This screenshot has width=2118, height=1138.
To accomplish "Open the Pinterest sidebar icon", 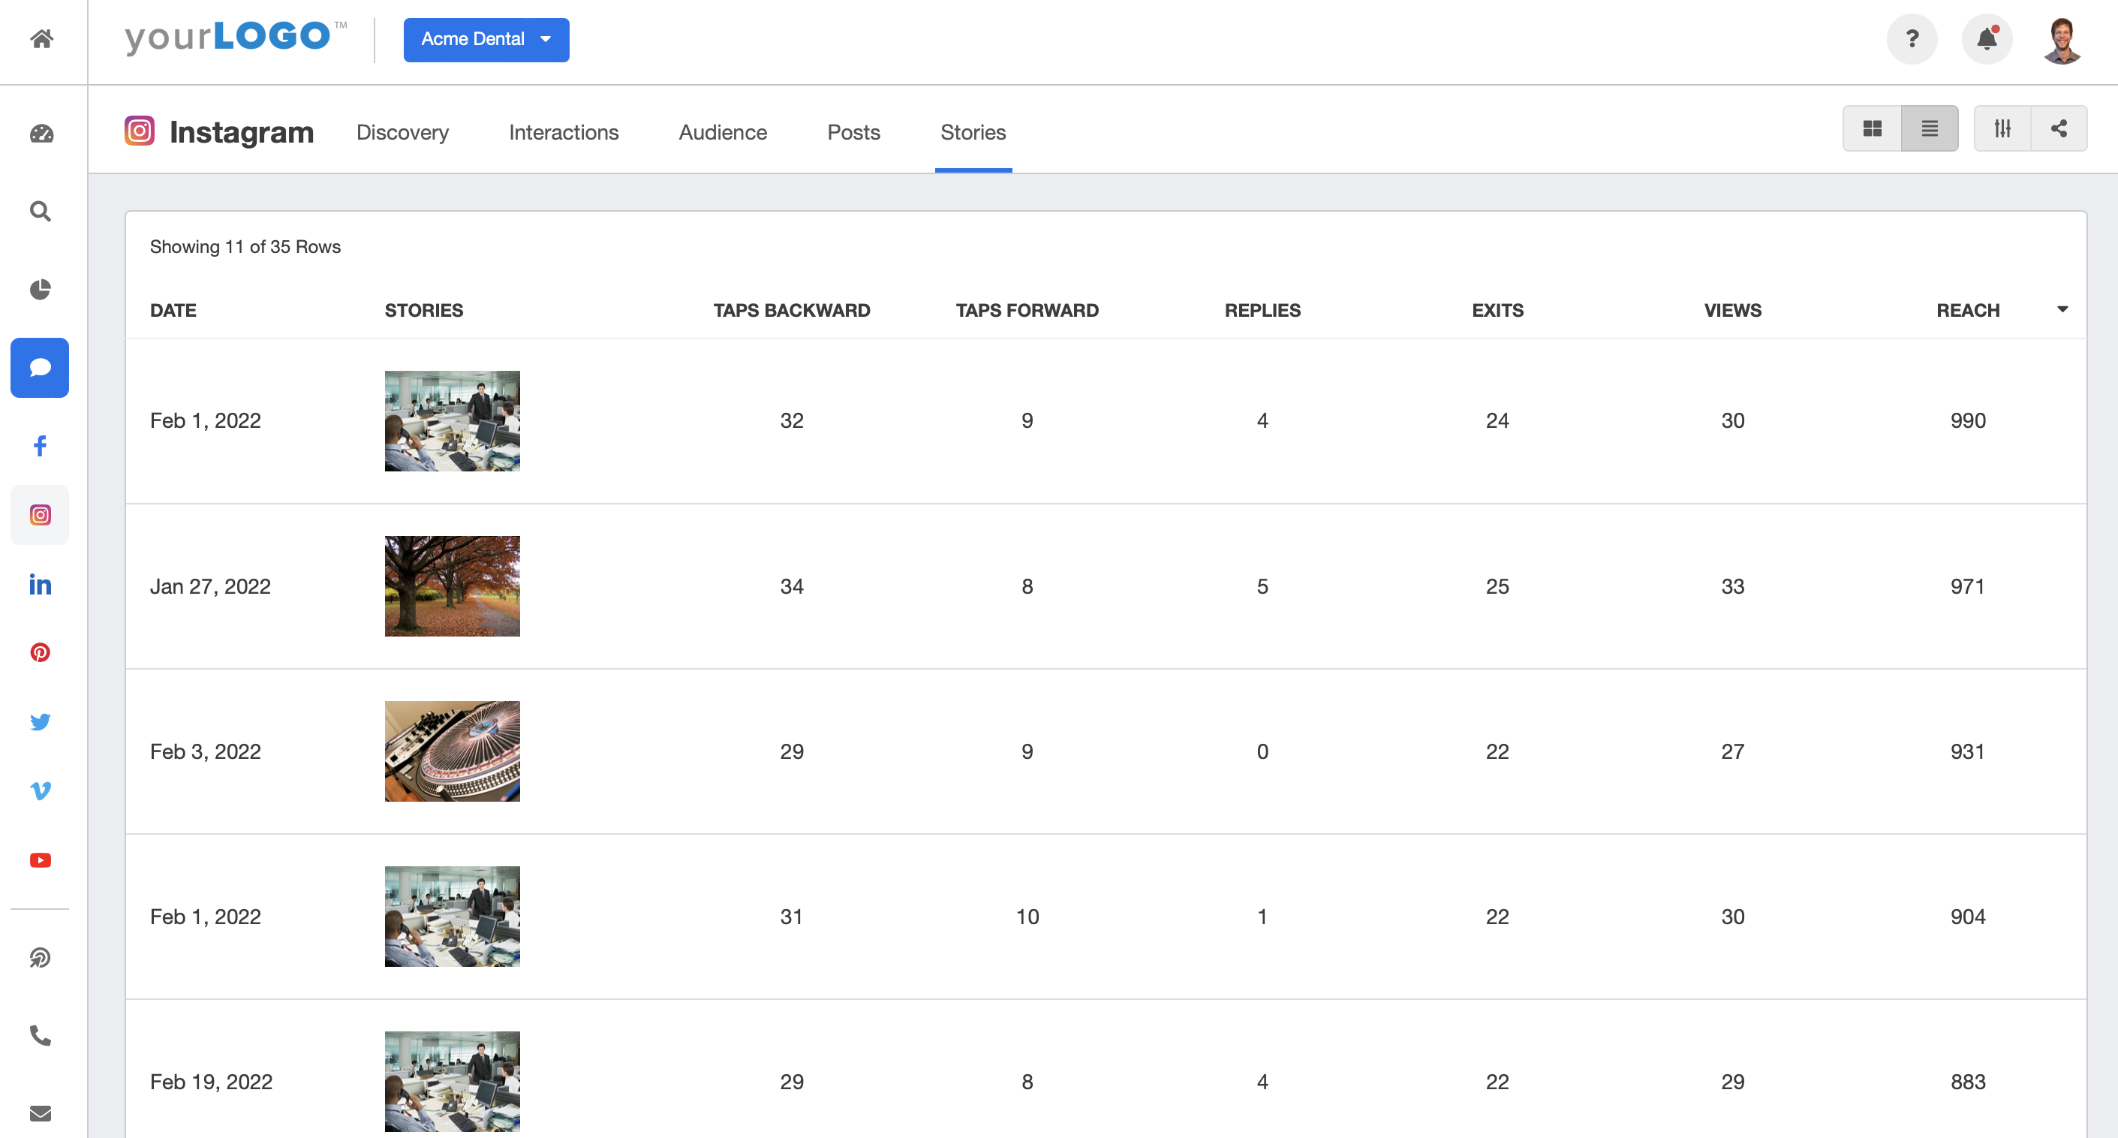I will 40,653.
